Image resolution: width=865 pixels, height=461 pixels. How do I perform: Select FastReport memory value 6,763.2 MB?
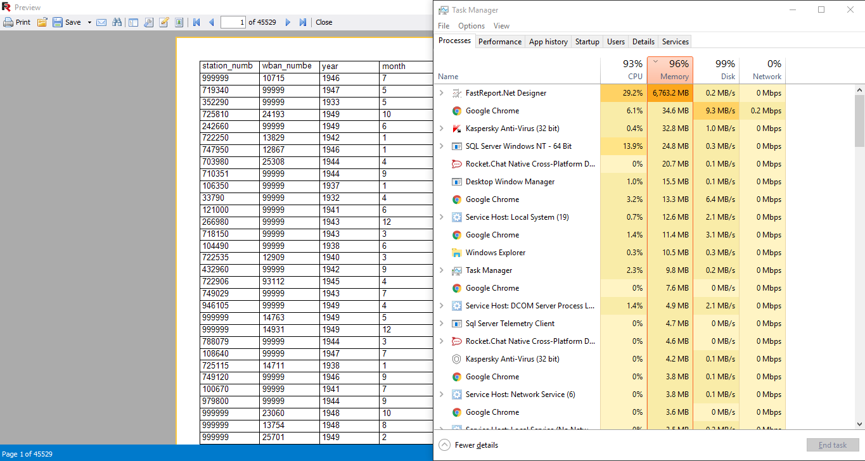(670, 93)
